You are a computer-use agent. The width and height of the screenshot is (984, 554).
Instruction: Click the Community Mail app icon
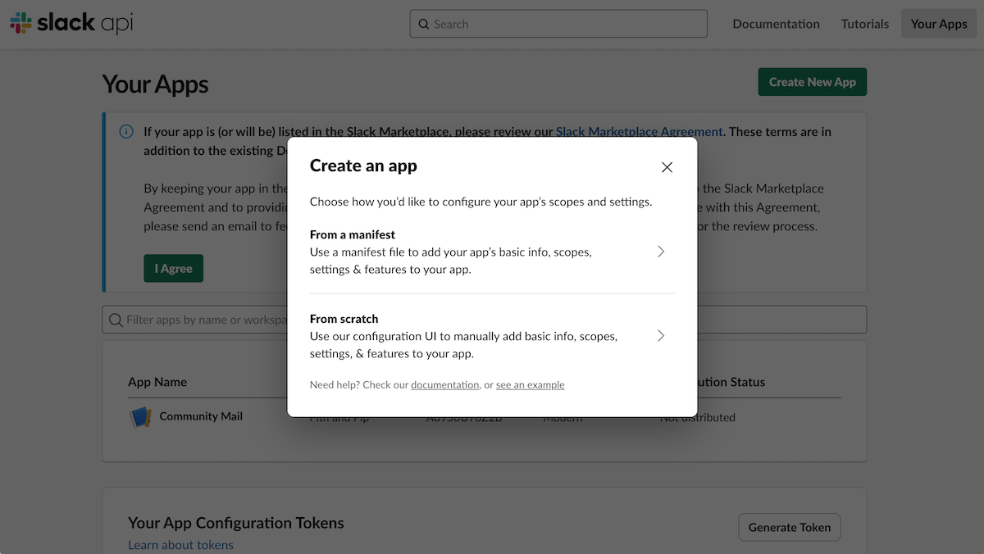click(140, 417)
